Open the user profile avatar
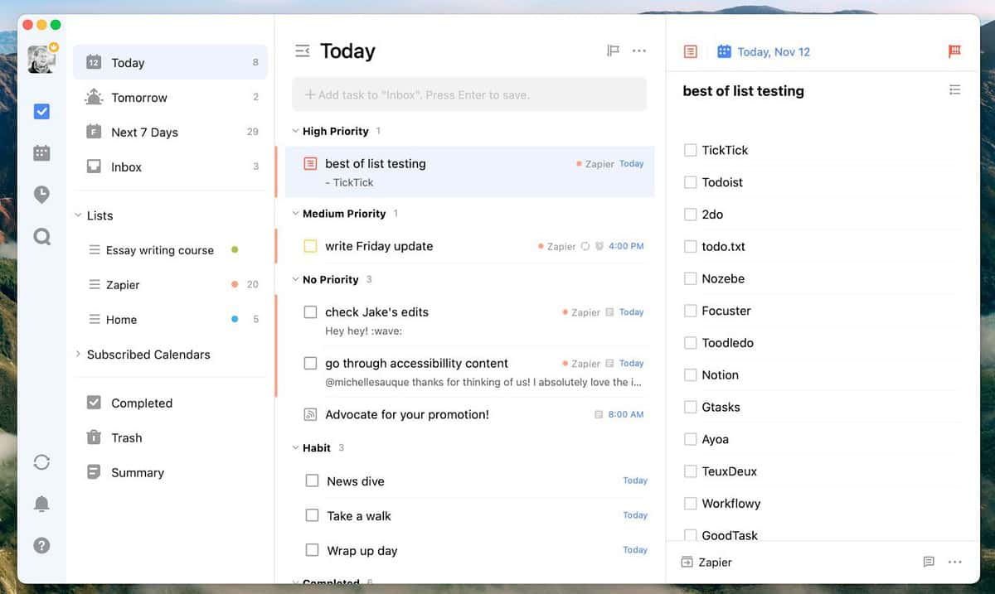The width and height of the screenshot is (995, 594). 41,59
